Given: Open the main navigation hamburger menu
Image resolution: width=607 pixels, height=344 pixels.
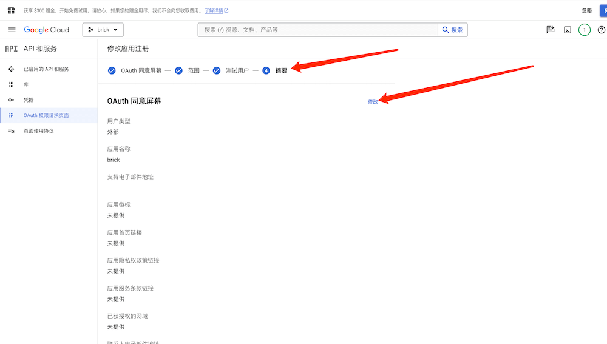Looking at the screenshot, I should [12, 30].
